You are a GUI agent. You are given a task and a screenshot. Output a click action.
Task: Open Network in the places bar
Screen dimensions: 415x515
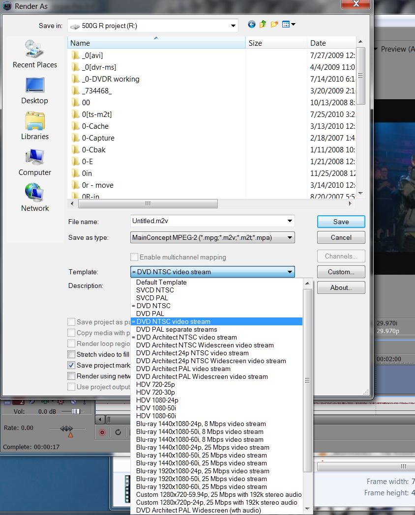34,198
